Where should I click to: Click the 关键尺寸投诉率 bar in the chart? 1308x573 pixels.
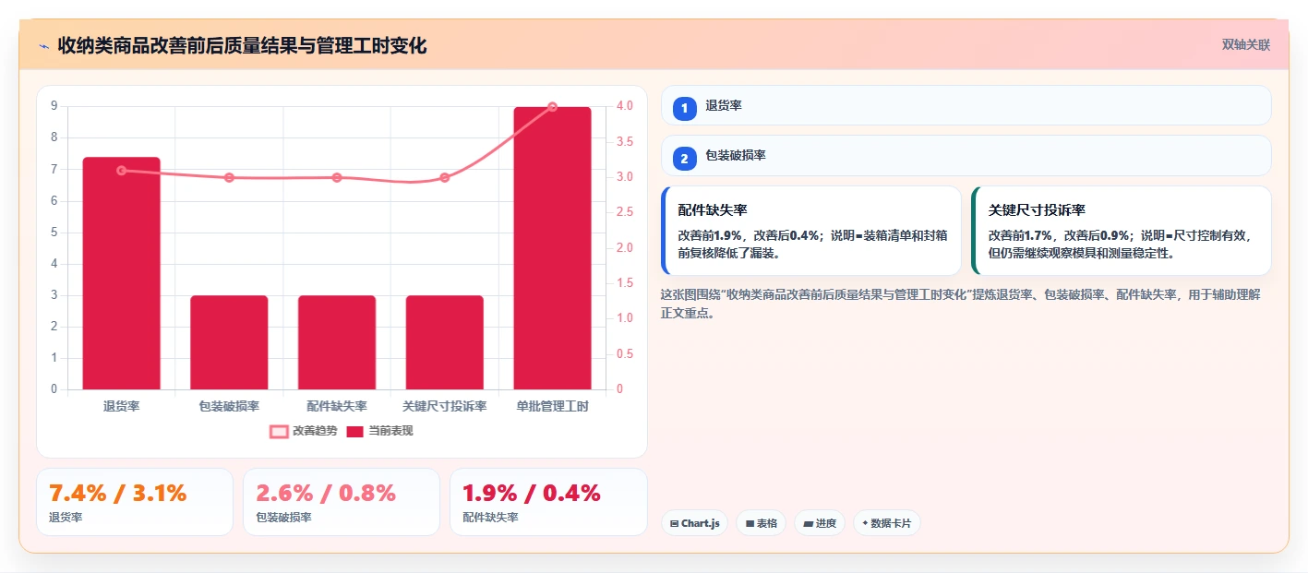tap(444, 342)
